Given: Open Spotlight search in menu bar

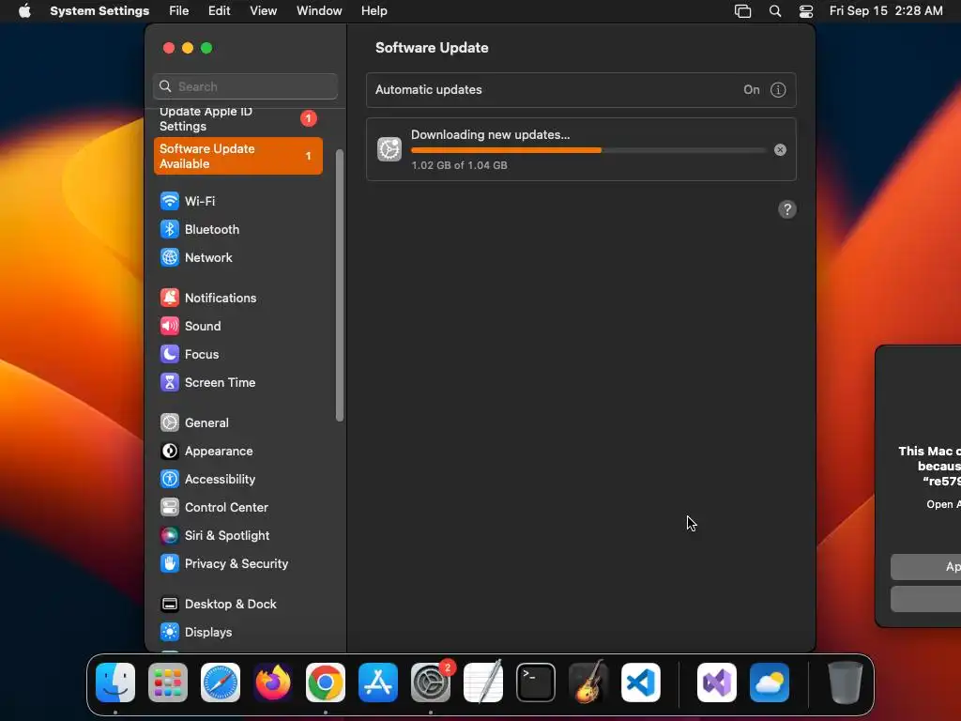Looking at the screenshot, I should pyautogui.click(x=774, y=11).
